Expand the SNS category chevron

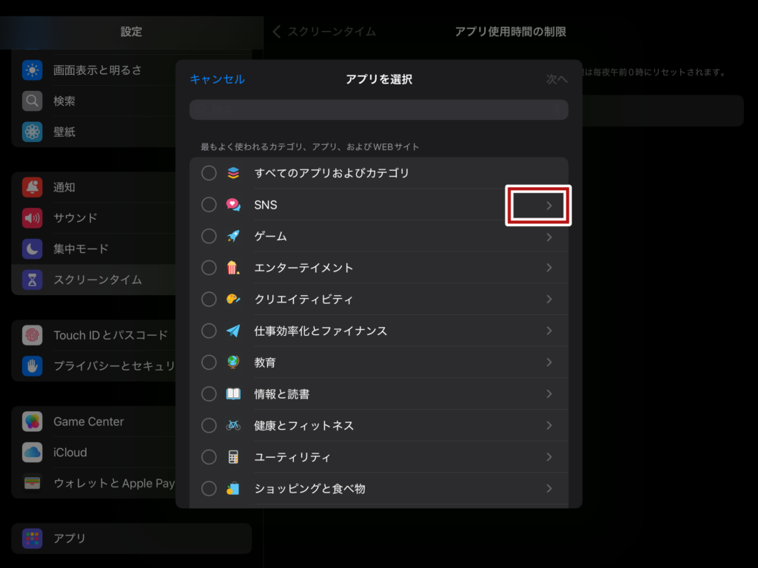(549, 206)
